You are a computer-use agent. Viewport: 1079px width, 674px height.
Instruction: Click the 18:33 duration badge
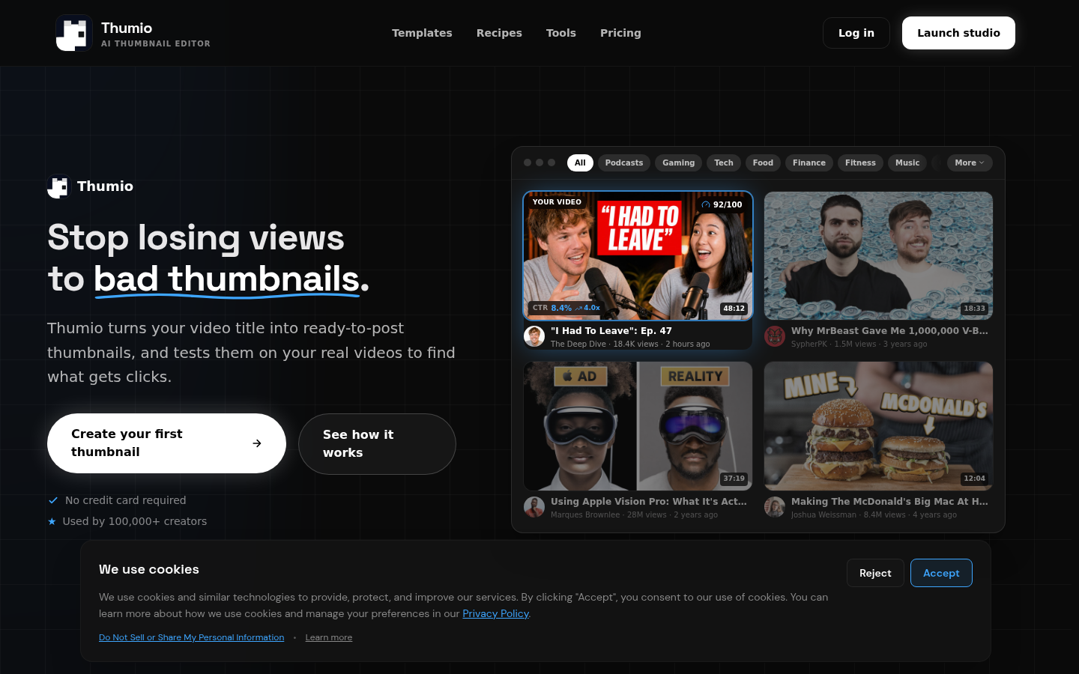[x=974, y=309]
